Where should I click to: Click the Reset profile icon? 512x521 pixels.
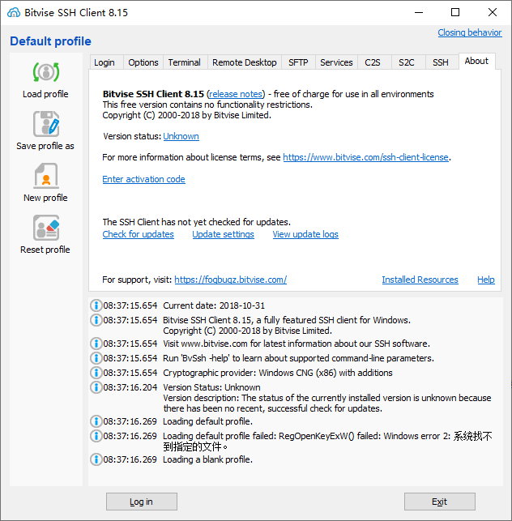pyautogui.click(x=46, y=228)
